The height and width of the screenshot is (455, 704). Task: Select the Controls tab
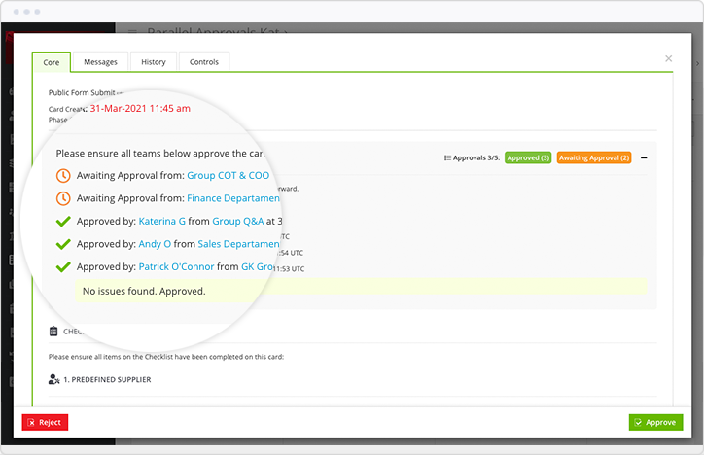point(204,62)
